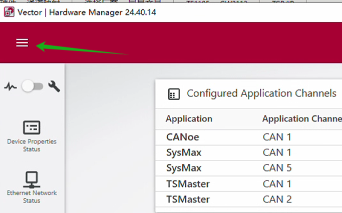
Task: Toggle the status/configuration mode switch
Action: pos(32,86)
